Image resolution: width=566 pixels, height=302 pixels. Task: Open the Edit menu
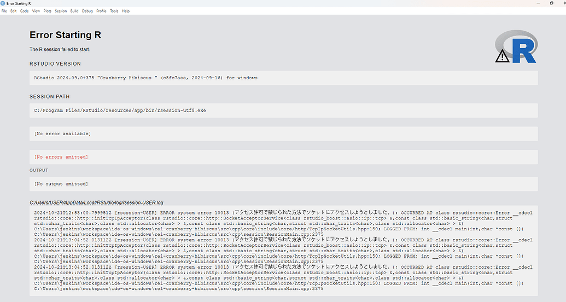[13, 11]
